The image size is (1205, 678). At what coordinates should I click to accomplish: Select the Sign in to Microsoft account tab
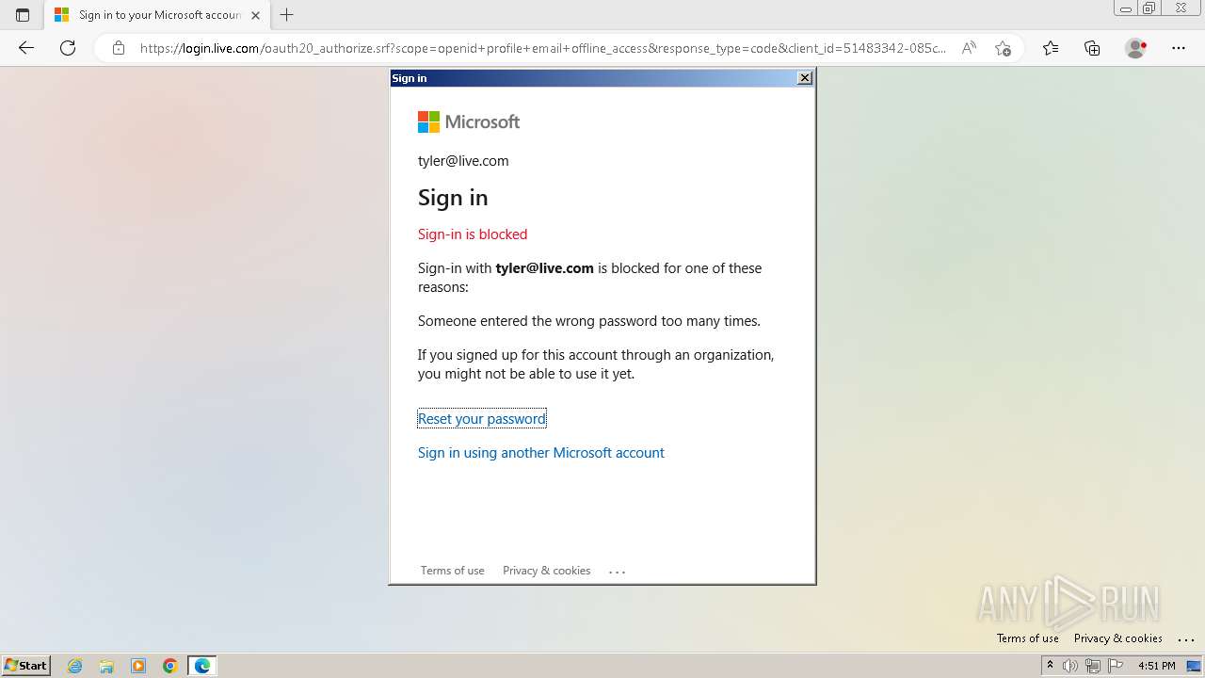click(x=158, y=15)
